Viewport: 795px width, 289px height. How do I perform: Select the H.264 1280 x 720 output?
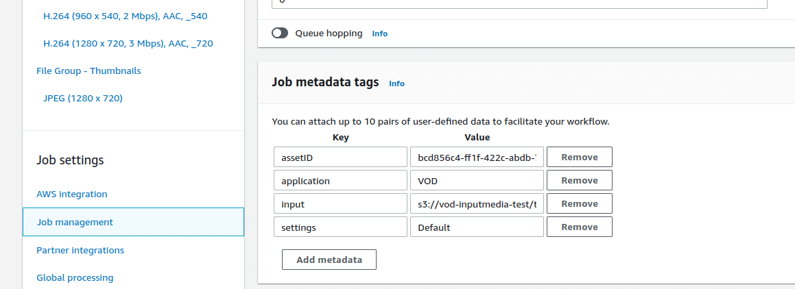coord(128,43)
